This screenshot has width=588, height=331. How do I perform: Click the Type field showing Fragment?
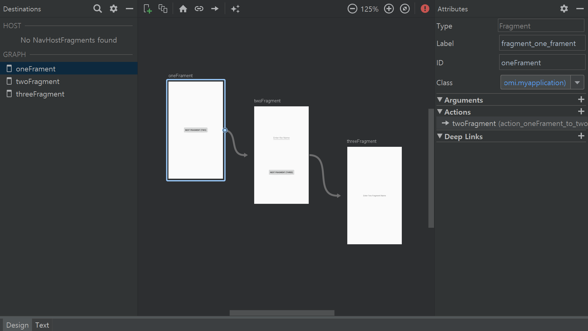[x=541, y=26]
